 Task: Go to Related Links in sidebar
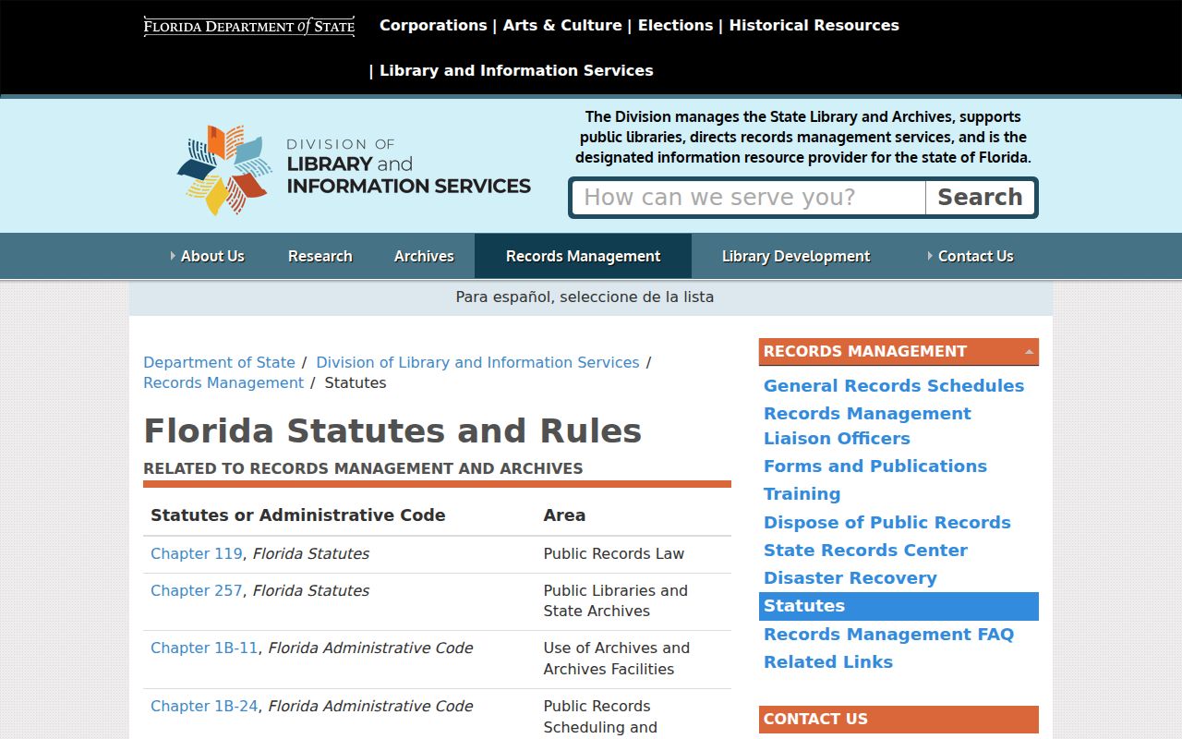pyautogui.click(x=828, y=661)
